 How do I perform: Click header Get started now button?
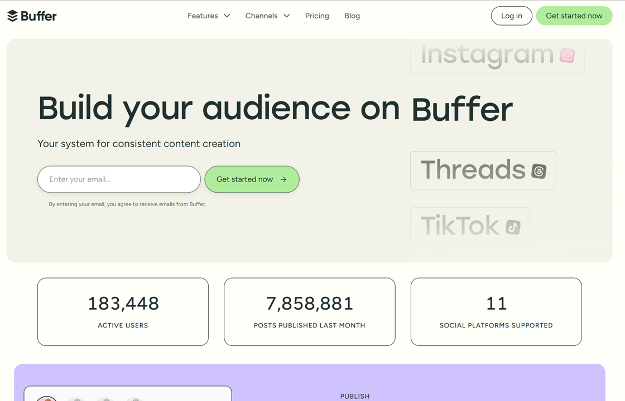[574, 16]
